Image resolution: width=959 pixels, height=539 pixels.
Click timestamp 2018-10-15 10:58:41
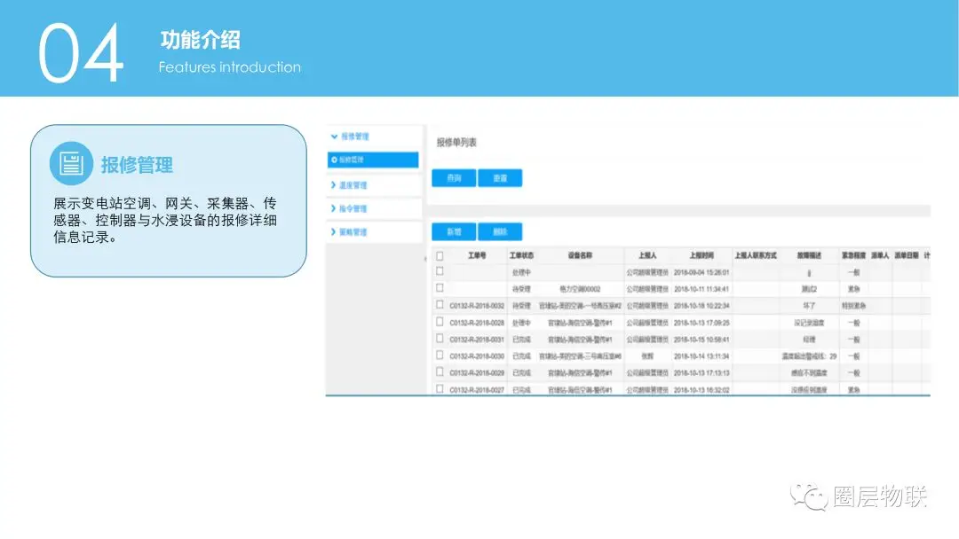pyautogui.click(x=701, y=340)
